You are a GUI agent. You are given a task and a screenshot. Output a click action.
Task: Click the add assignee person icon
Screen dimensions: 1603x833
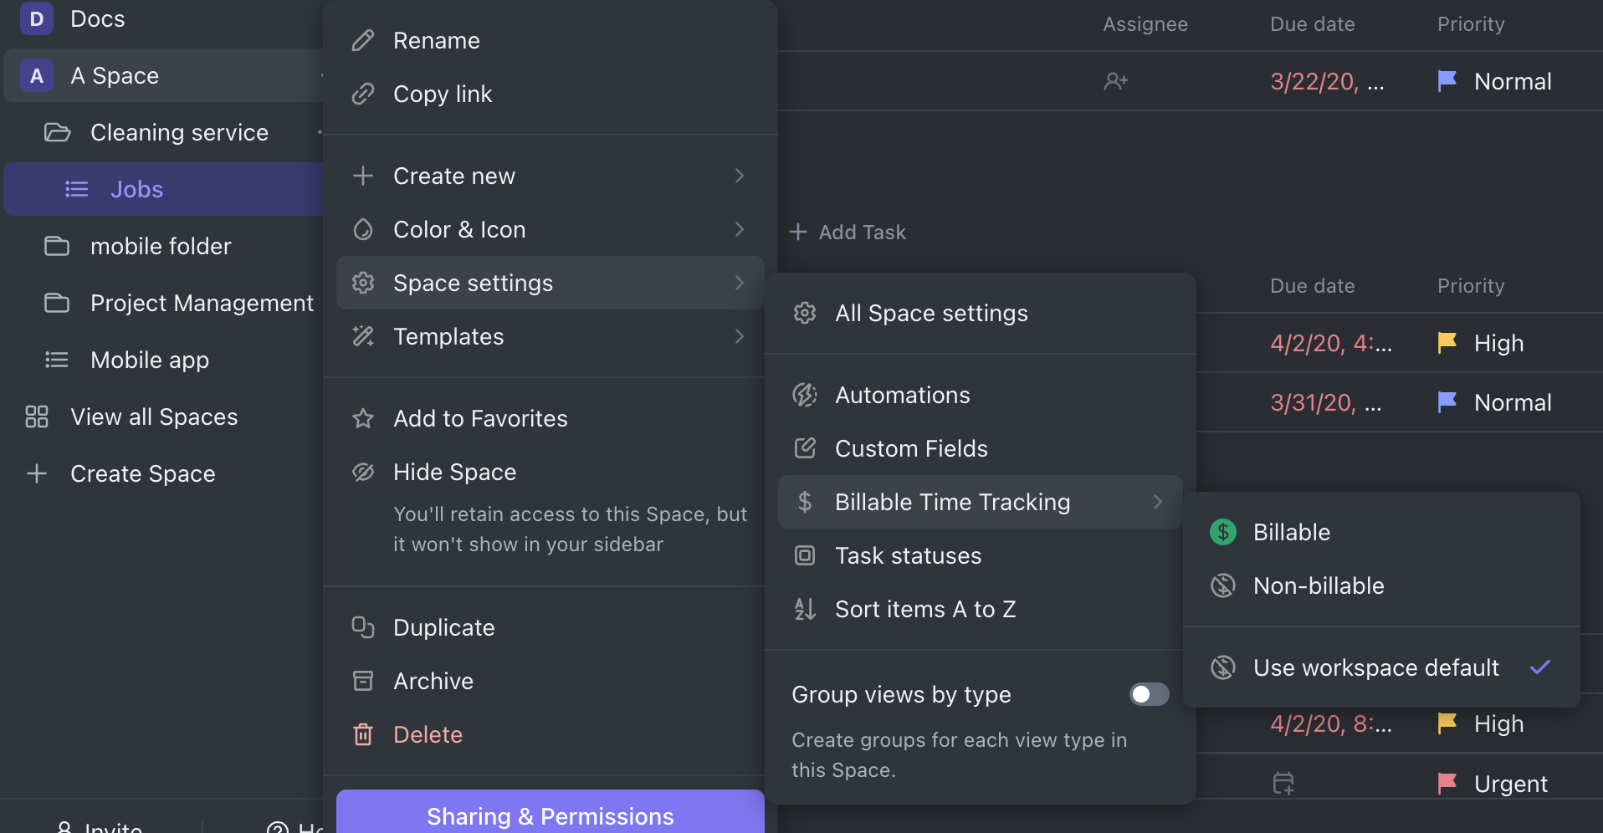click(x=1116, y=81)
